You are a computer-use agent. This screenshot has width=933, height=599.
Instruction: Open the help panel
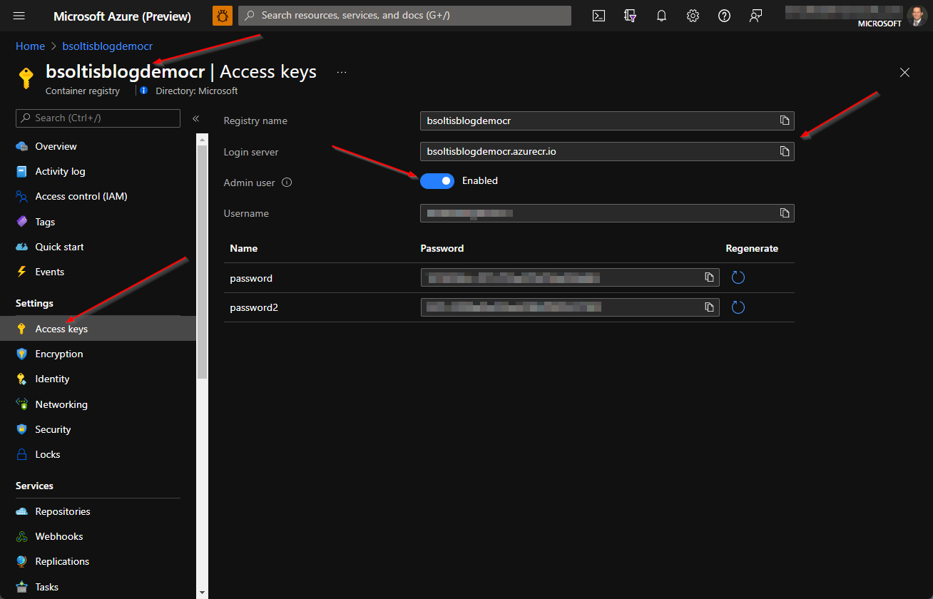(724, 15)
